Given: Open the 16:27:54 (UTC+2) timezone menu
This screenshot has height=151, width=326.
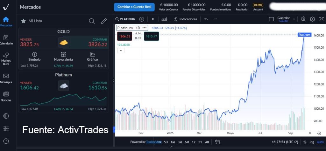Looking at the screenshot, I should (285, 142).
